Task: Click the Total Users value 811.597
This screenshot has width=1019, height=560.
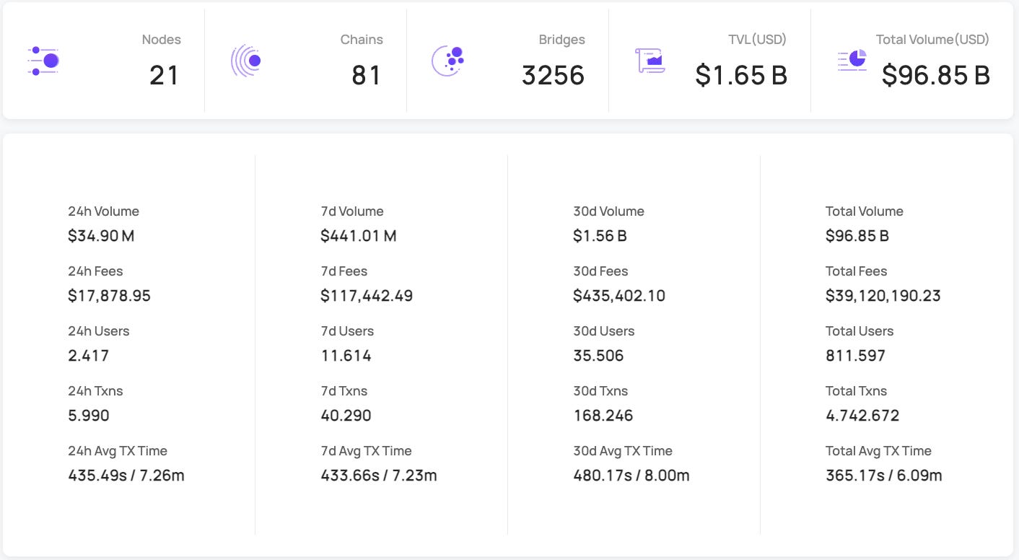Action: pyautogui.click(x=857, y=355)
